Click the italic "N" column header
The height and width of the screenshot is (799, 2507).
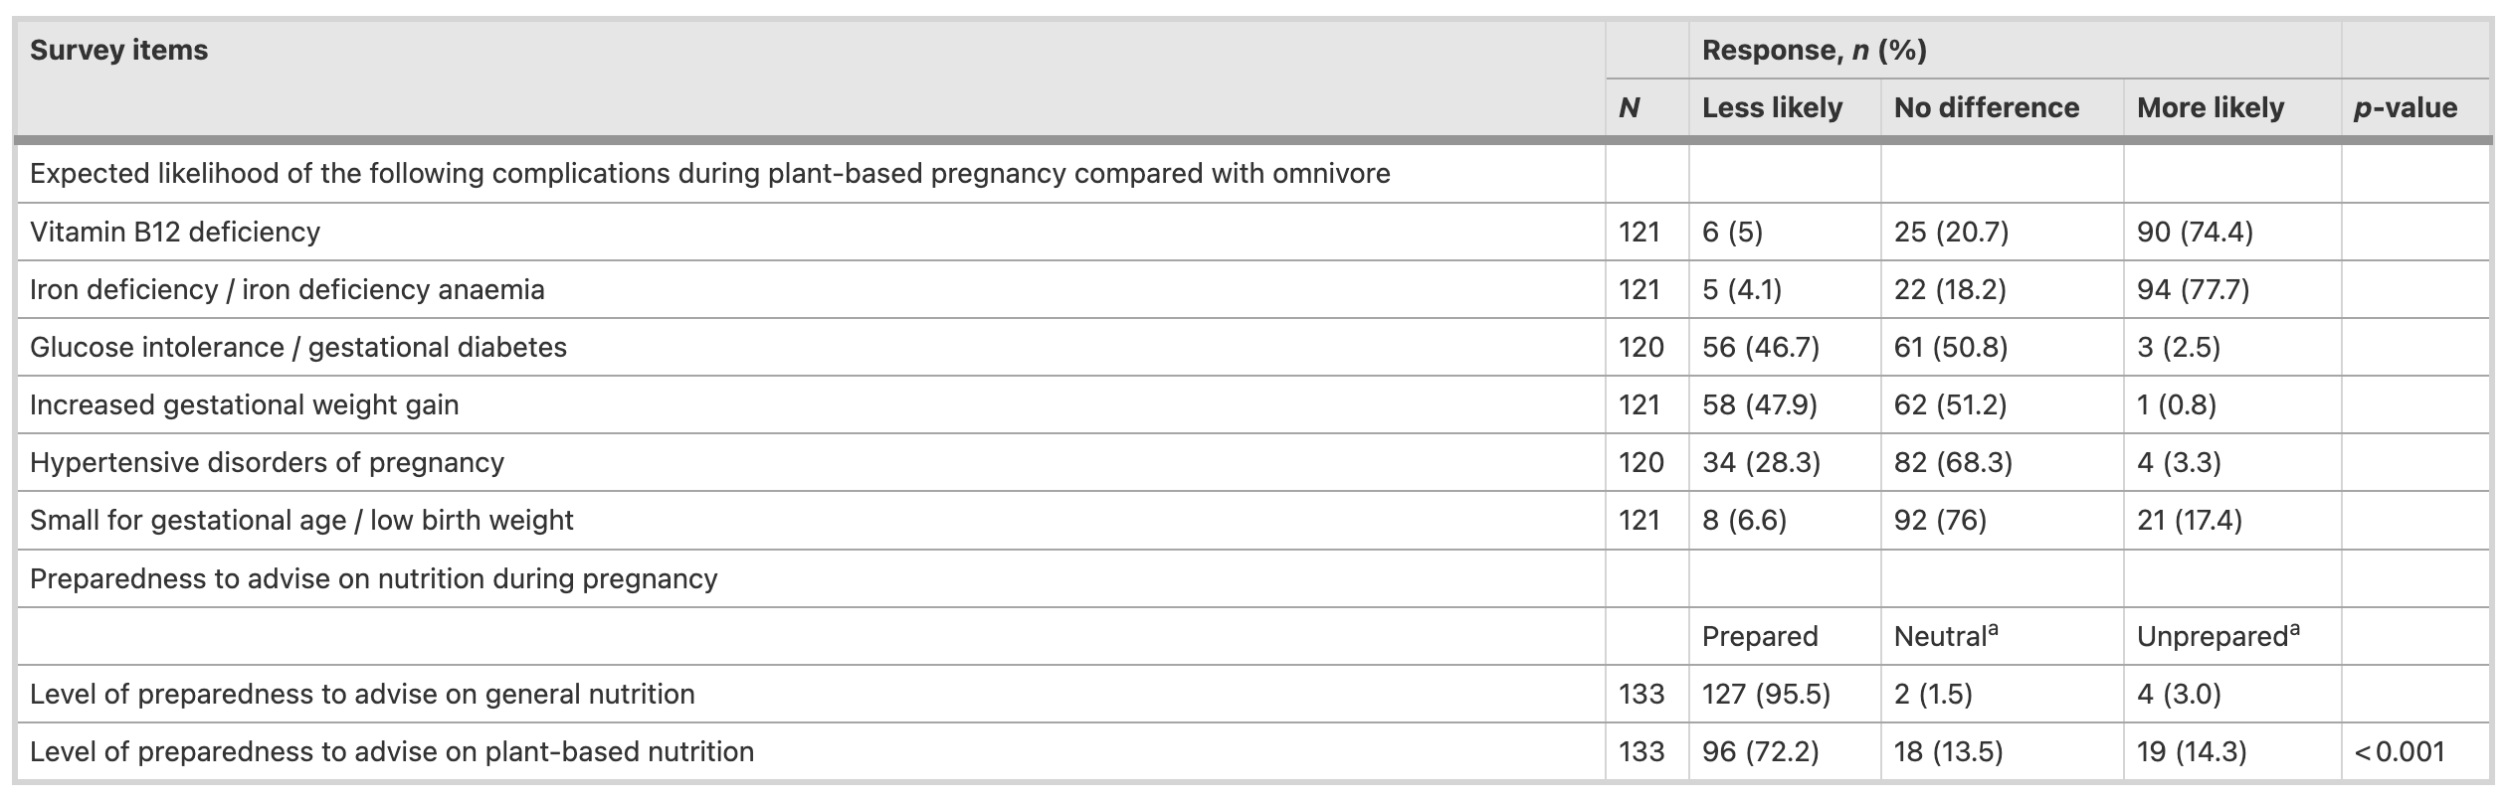pyautogui.click(x=1630, y=107)
